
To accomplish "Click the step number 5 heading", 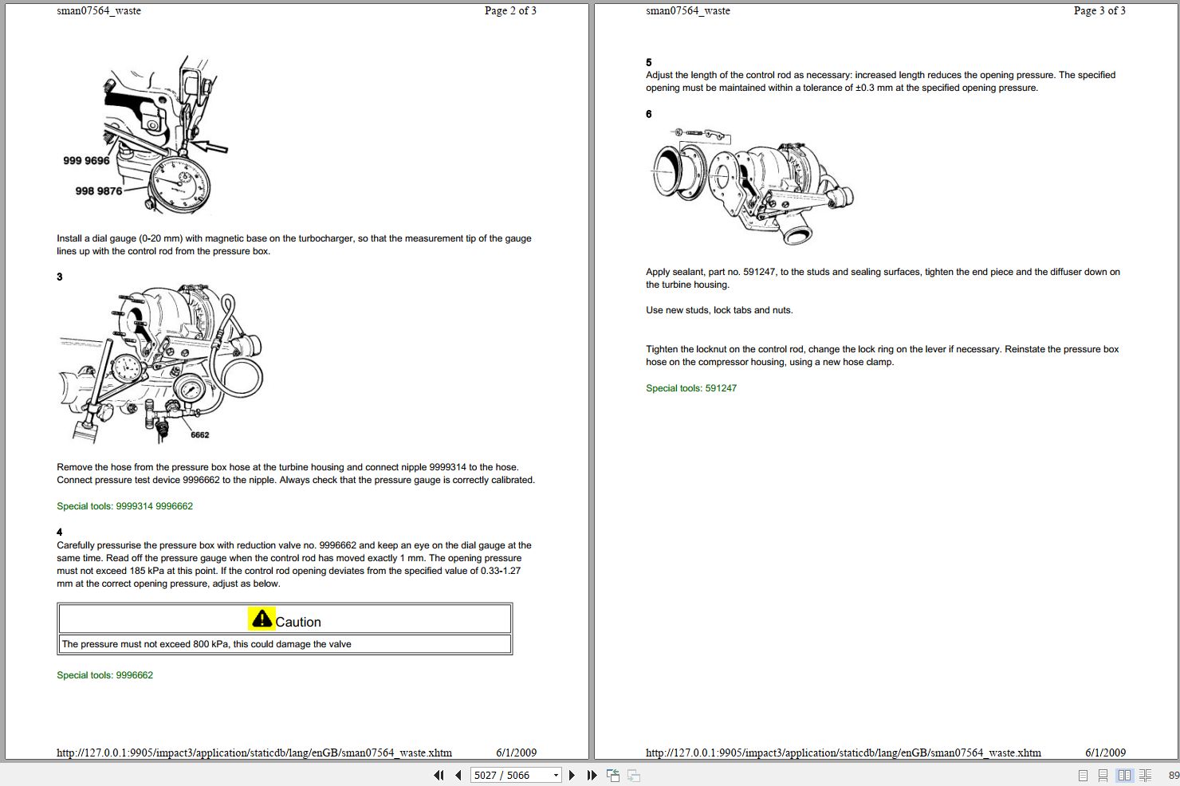I will click(x=649, y=62).
